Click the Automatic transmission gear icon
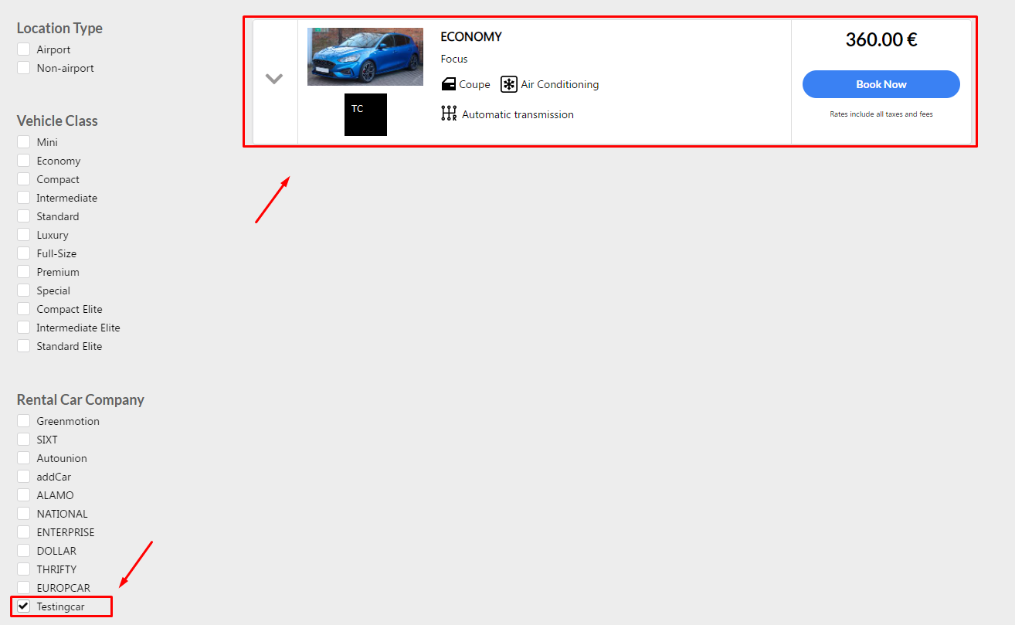 point(449,114)
